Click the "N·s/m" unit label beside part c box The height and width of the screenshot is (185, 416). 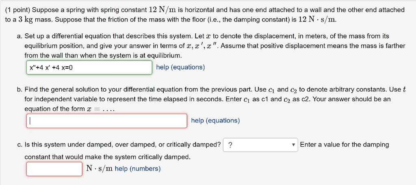[x=100, y=169]
